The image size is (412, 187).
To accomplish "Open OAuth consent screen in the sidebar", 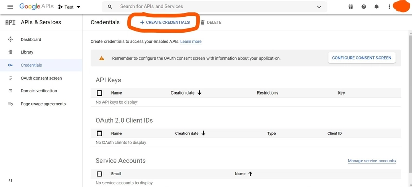I will pos(41,78).
